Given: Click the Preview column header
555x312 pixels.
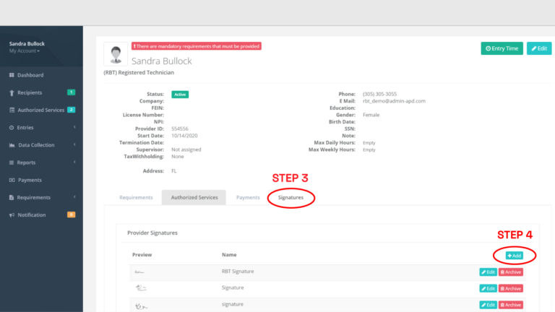Looking at the screenshot, I should coord(142,255).
